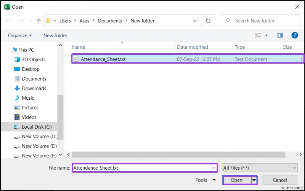Open Help with the question mark icon
305x191 pixels.
294,35
